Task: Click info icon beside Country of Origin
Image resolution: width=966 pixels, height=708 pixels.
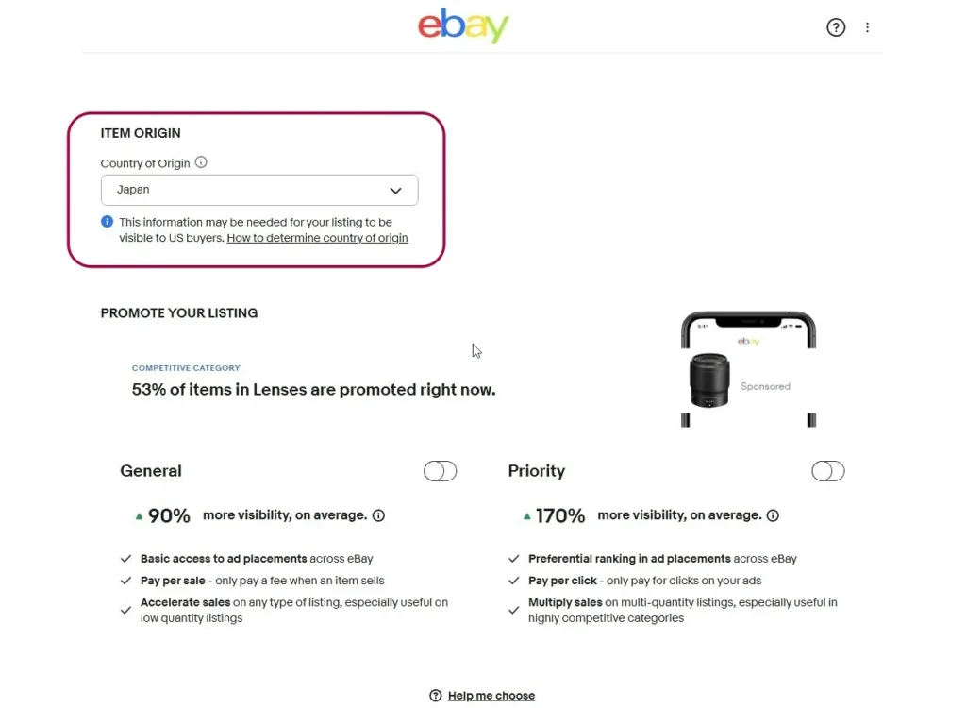Action: [x=201, y=162]
